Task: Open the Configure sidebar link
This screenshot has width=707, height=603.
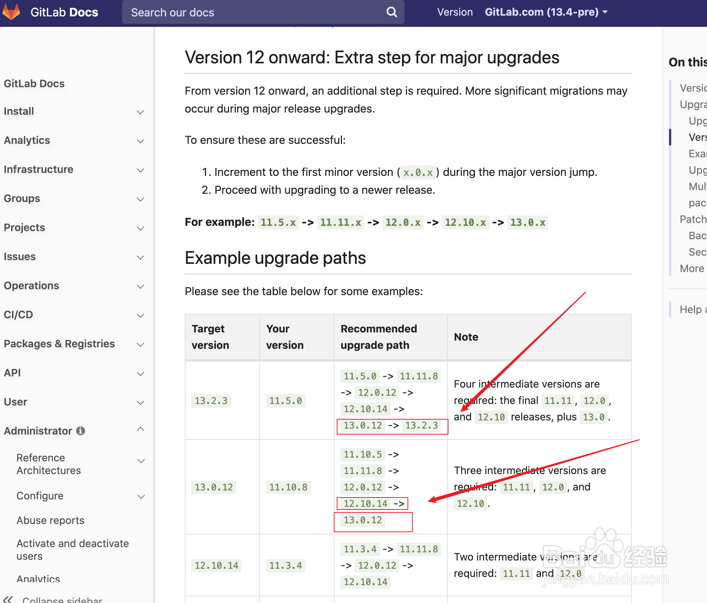Action: tap(40, 496)
